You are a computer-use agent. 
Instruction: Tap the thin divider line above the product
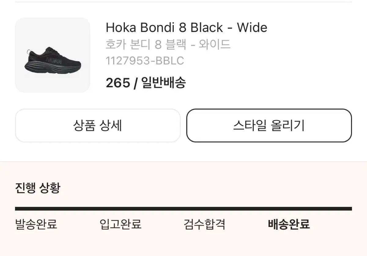pos(183,2)
